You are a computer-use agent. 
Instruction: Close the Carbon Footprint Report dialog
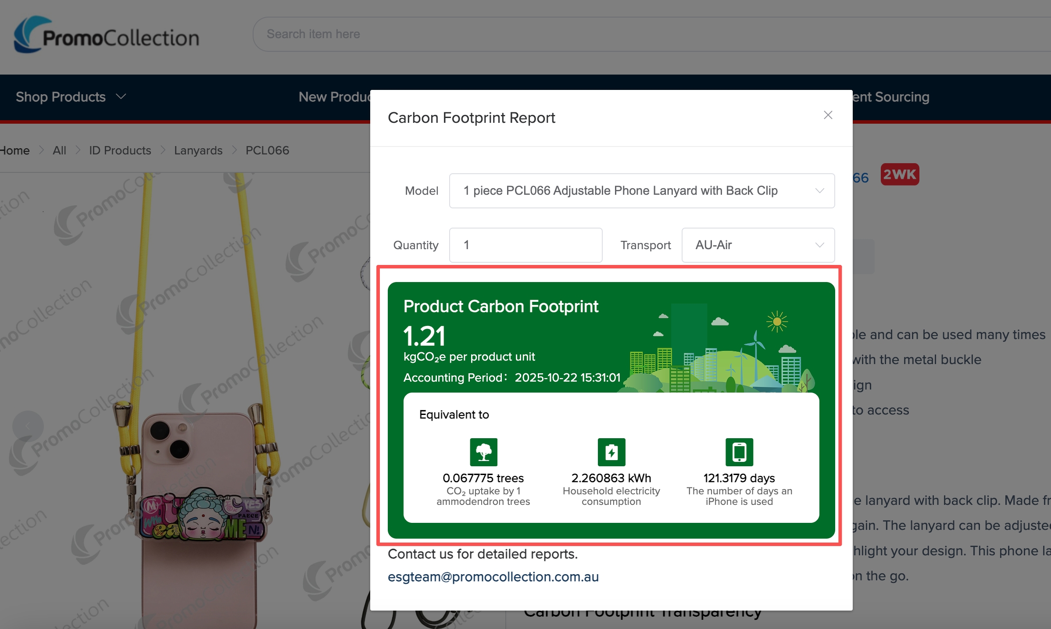(828, 115)
